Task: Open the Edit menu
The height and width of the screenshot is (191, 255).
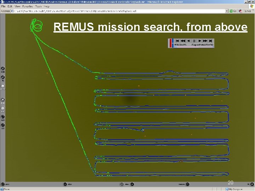Action: coord(10,6)
